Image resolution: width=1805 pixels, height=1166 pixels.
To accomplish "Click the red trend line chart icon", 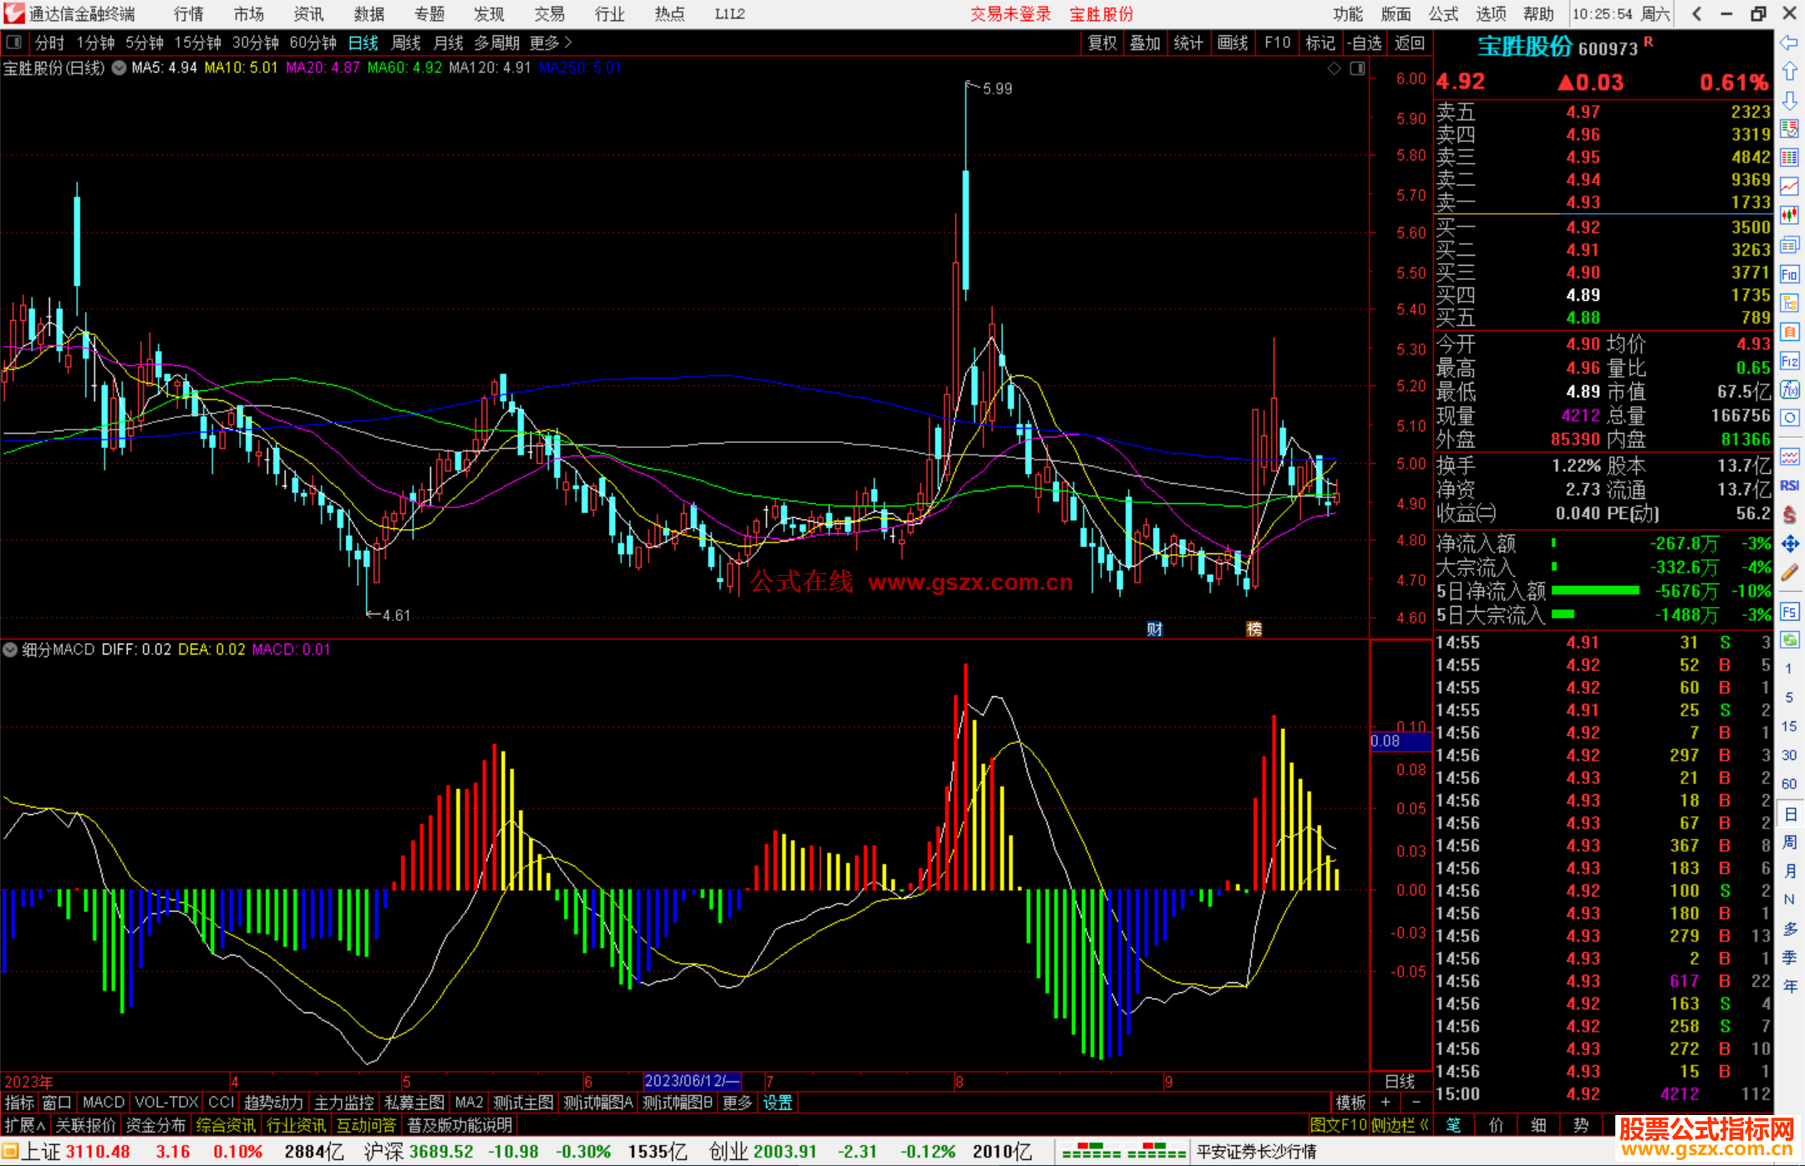I will coord(1789,186).
